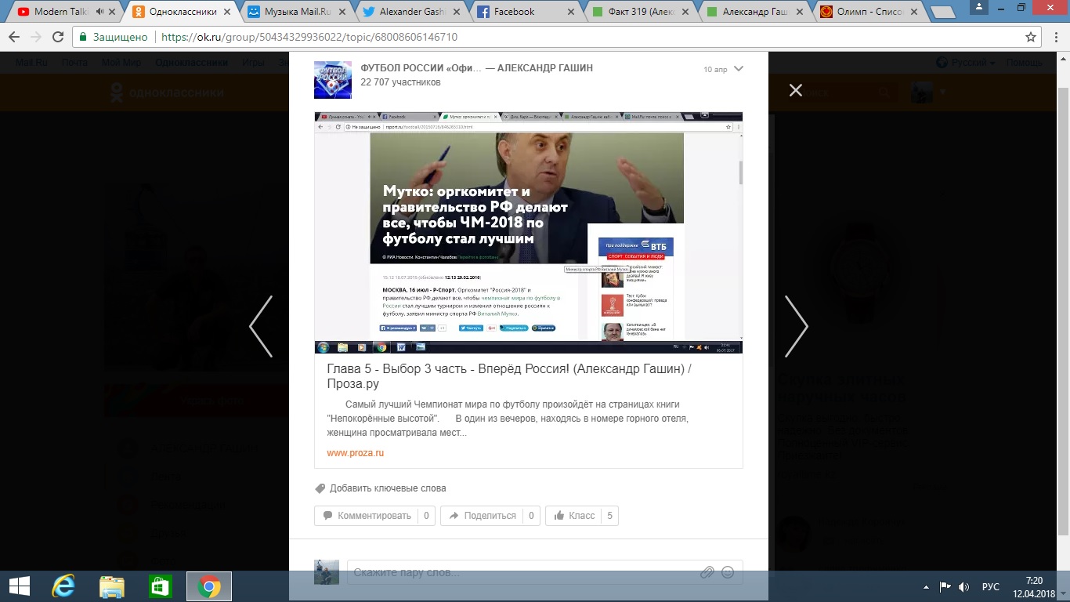Click the Класс like button
Viewport: 1070px width, 602px height.
573,516
